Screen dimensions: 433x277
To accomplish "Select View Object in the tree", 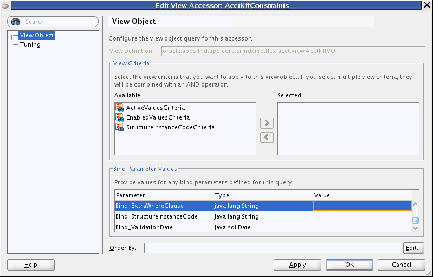I will [36, 35].
